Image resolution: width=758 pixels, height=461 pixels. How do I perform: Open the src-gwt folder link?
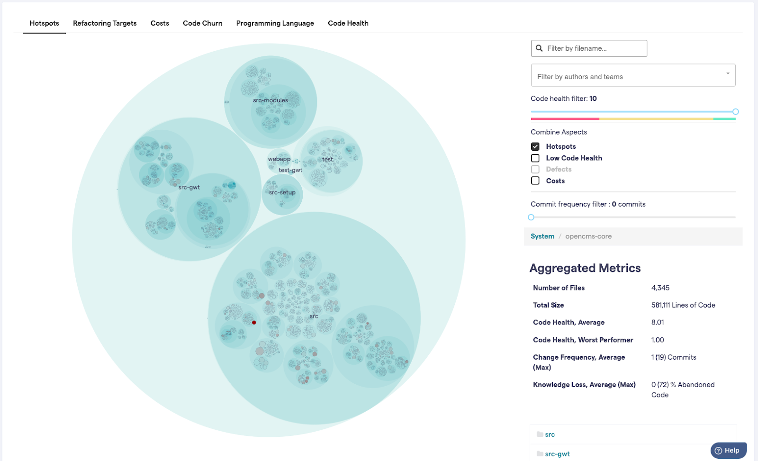coord(558,453)
